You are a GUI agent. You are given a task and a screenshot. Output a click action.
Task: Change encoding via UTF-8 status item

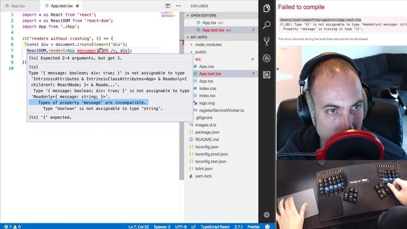[181, 226]
